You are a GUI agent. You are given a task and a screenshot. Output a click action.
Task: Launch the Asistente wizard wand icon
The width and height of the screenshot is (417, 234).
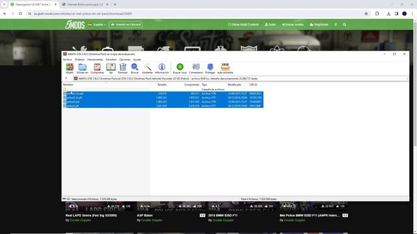pos(147,68)
